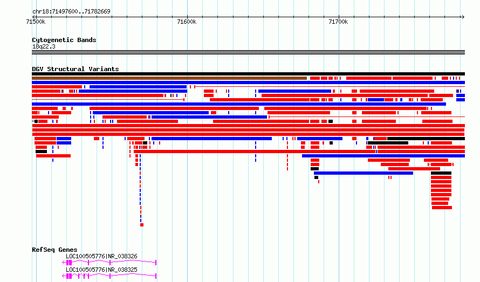This screenshot has width=480, height=282.
Task: Click the 71600k ruler label
Action: 187,22
